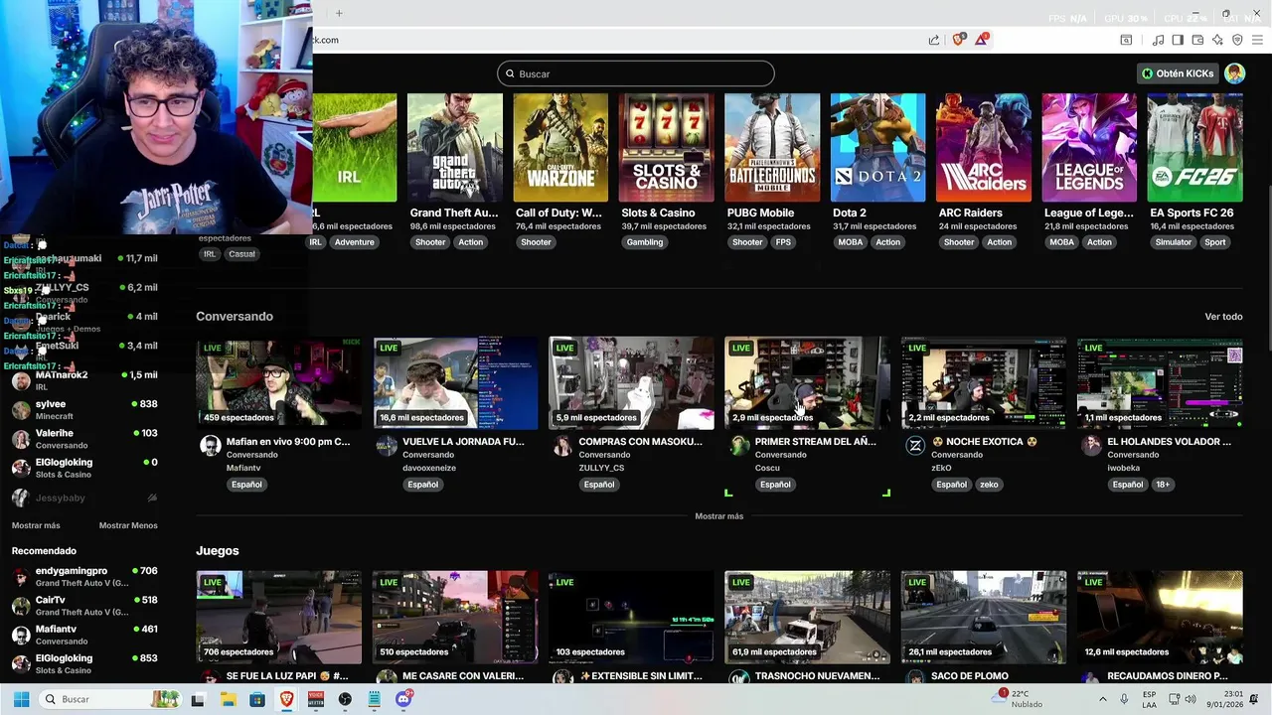Collapse followed list with Mostrar Menos
This screenshot has height=715, width=1272.
(x=128, y=525)
